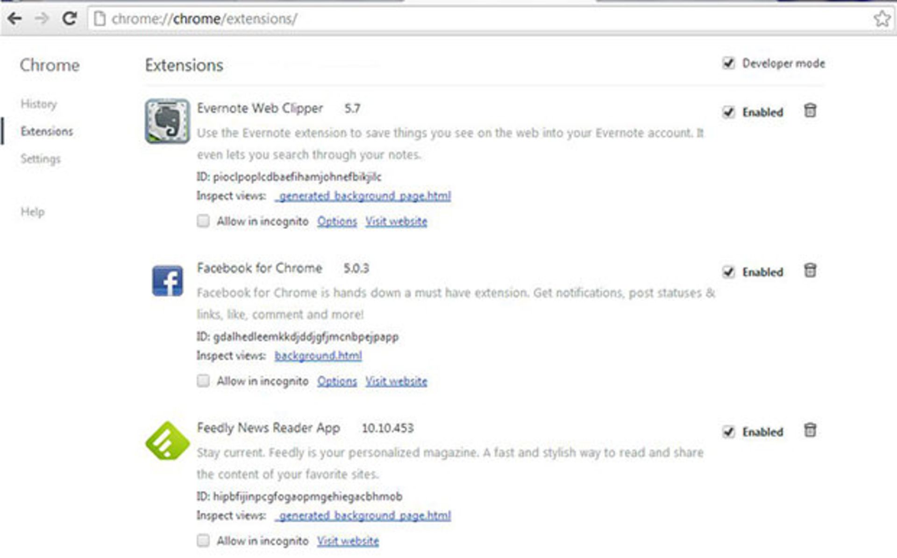
Task: Remove Feedly News Reader App via trash icon
Action: [x=810, y=430]
